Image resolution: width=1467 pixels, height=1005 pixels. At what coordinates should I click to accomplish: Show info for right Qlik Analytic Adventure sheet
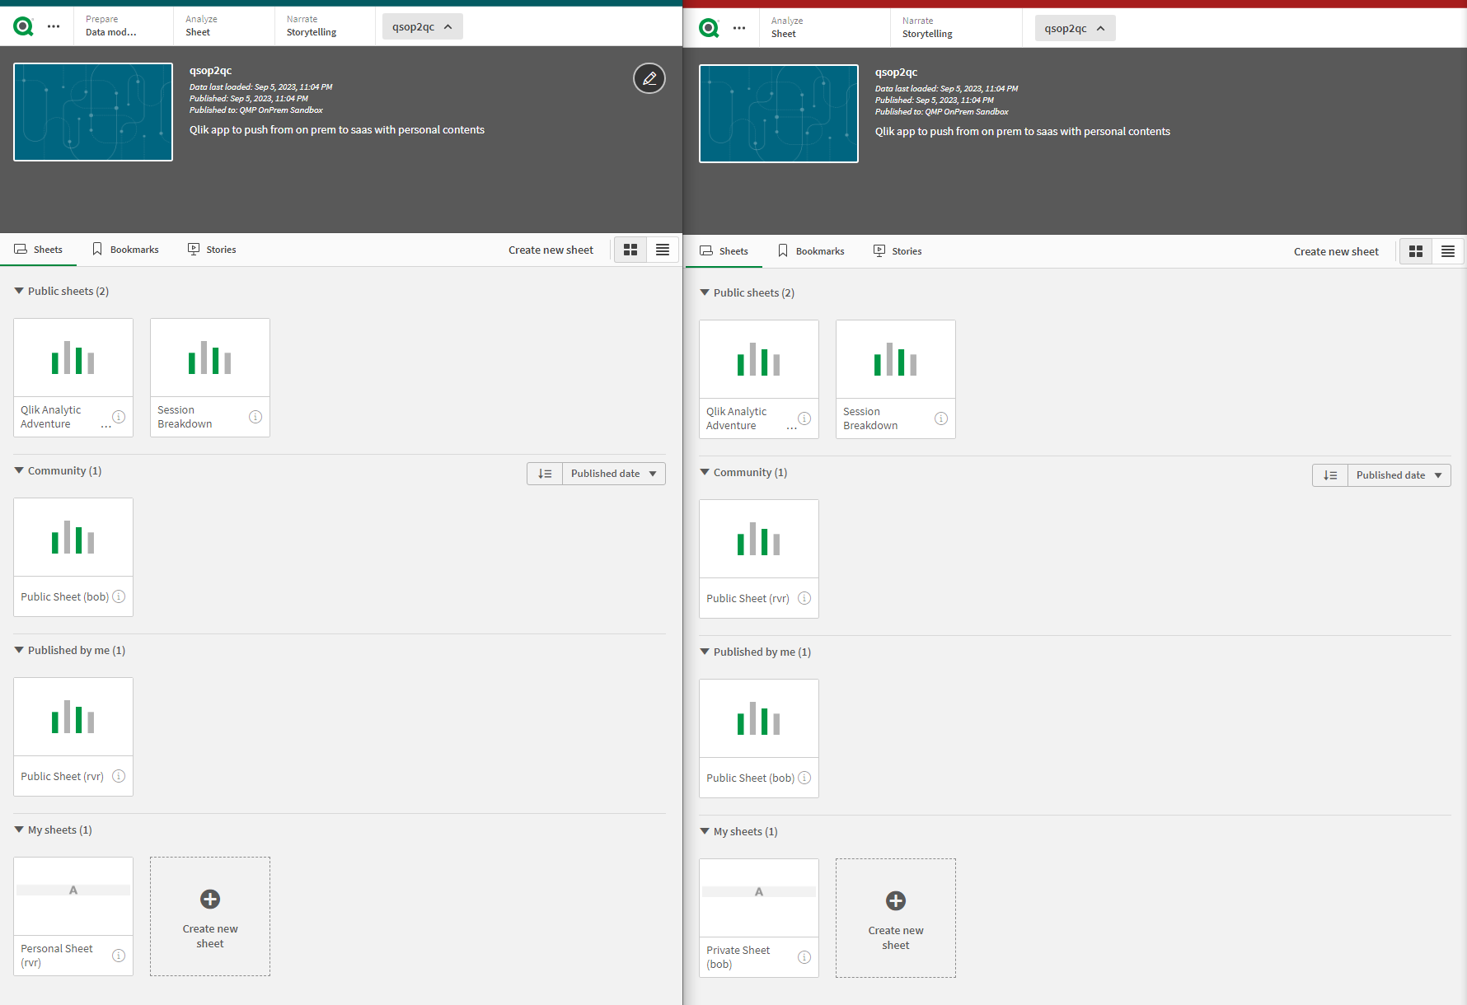[804, 418]
